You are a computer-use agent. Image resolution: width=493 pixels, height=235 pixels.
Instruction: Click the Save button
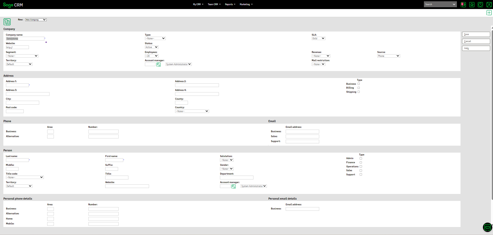pyautogui.click(x=476, y=34)
